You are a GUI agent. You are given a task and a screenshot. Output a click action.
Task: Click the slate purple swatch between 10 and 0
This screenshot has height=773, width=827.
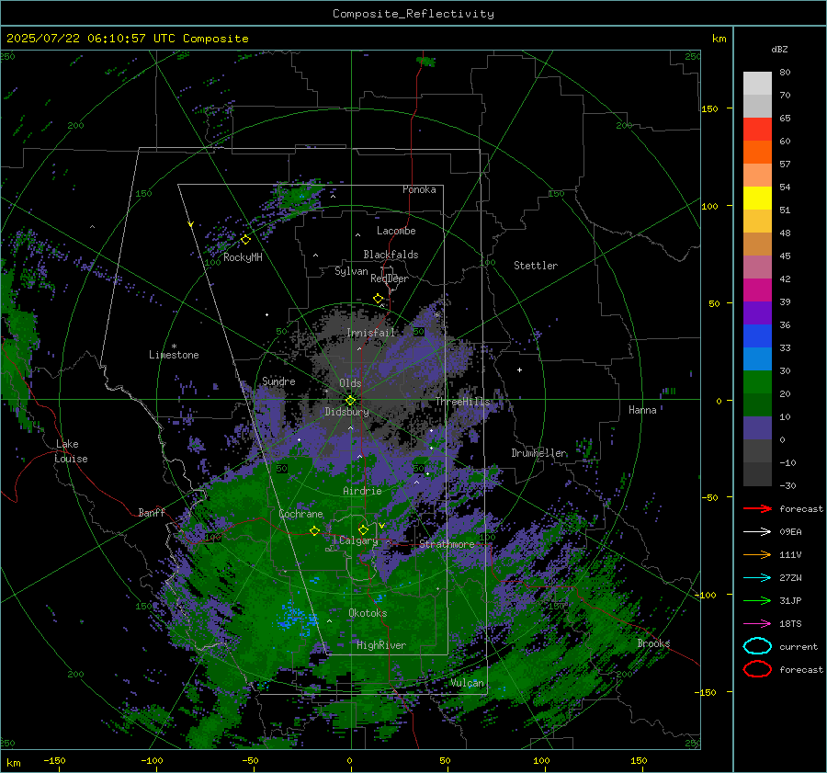coord(757,428)
